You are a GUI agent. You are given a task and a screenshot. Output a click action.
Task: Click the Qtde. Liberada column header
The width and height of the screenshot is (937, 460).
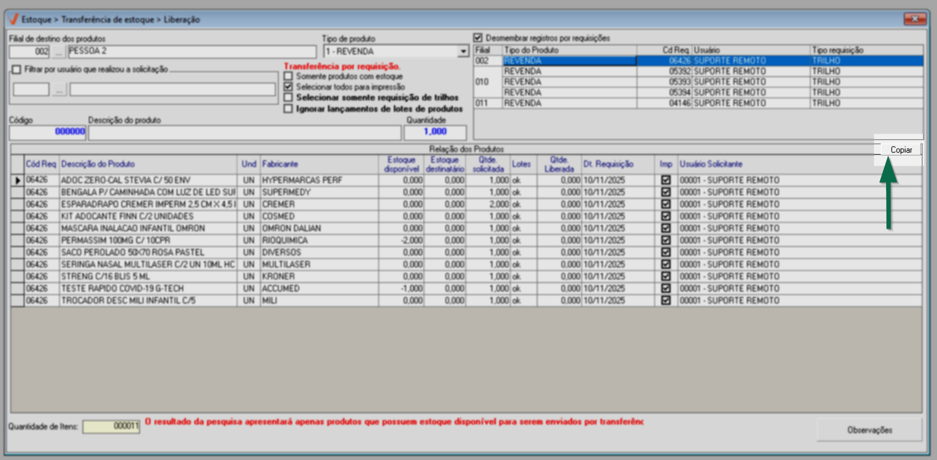(559, 164)
